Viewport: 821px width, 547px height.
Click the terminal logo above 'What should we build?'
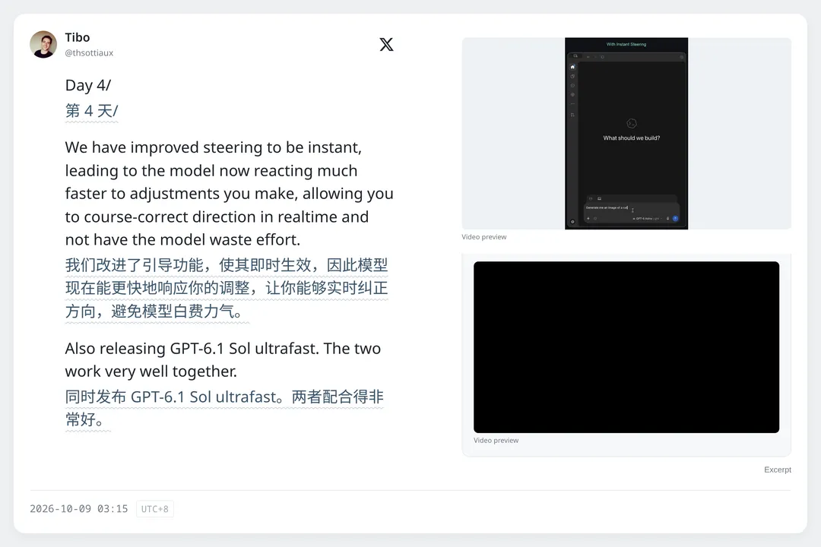tap(632, 124)
